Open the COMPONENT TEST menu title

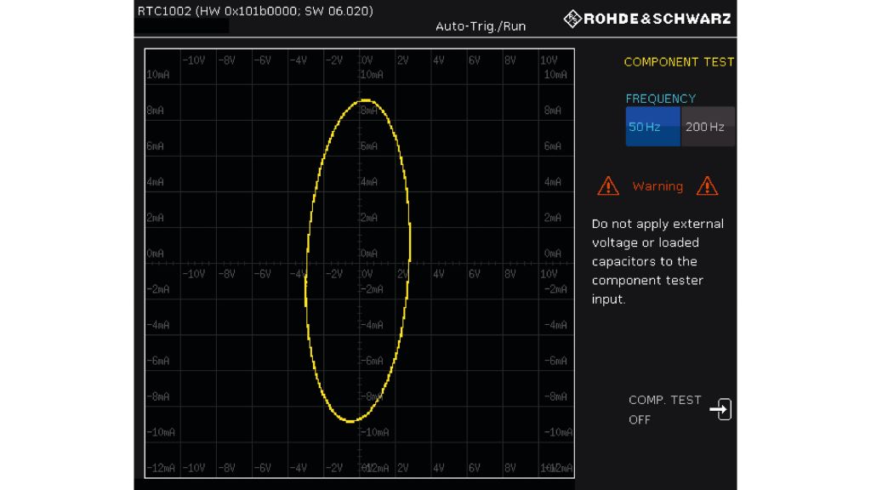(x=678, y=62)
